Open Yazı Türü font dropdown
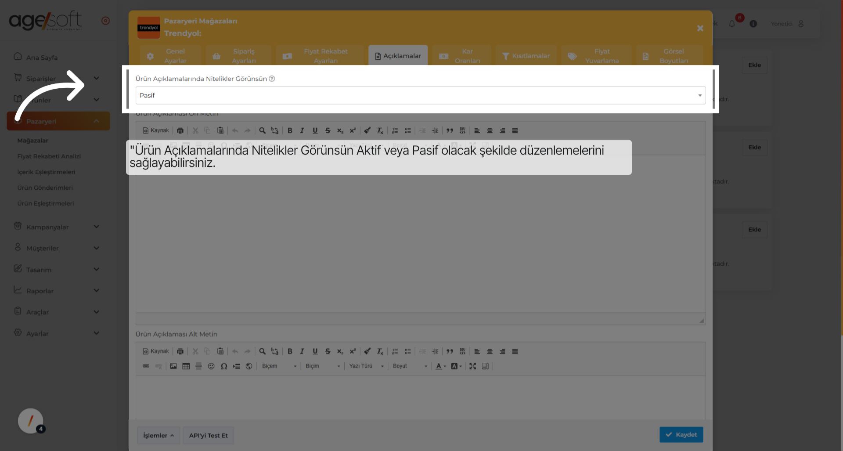 tap(366, 366)
